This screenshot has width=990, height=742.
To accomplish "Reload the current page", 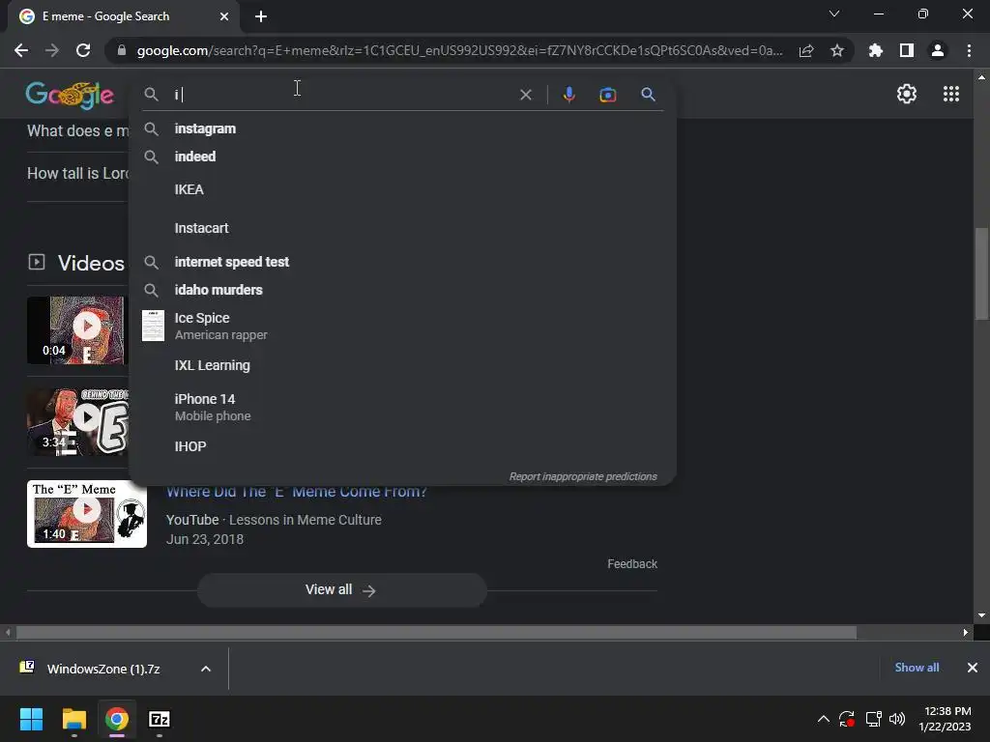I will click(x=83, y=50).
